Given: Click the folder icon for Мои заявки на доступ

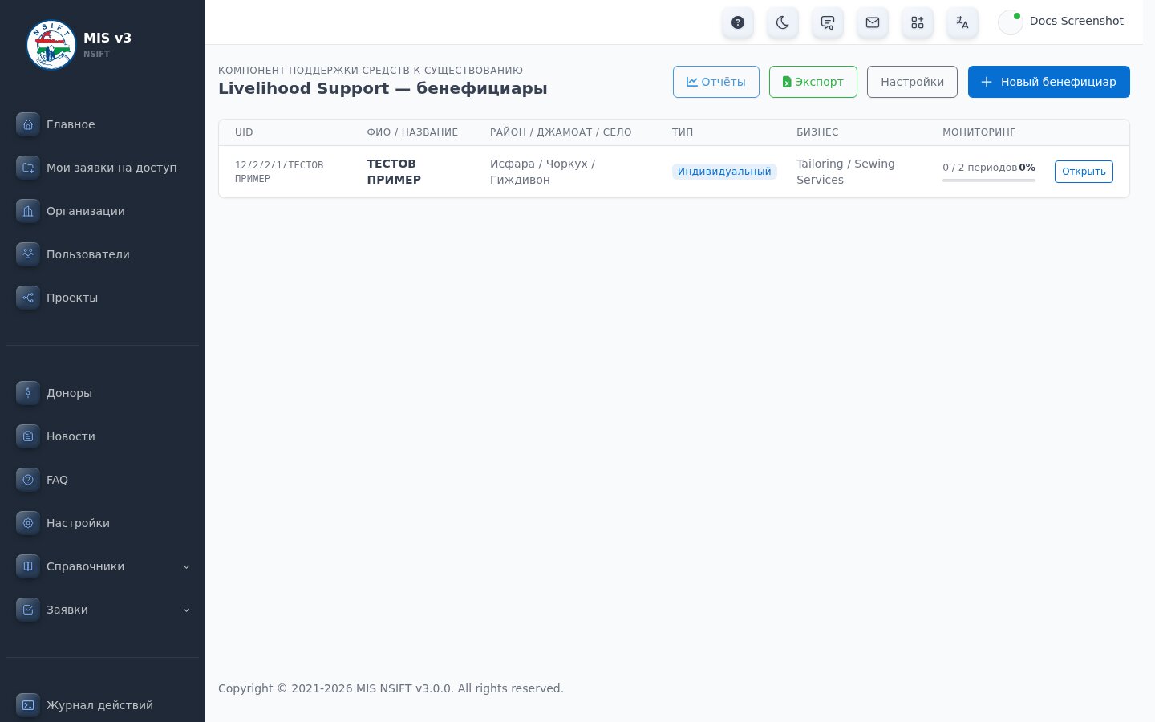Looking at the screenshot, I should tap(28, 168).
